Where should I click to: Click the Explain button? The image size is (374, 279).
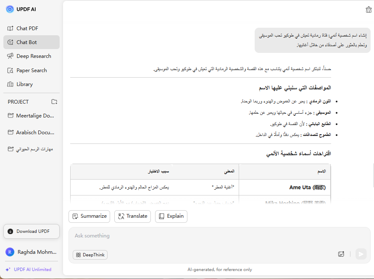coord(171,216)
